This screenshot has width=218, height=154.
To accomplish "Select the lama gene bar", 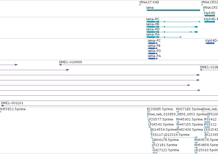I will [x=173, y=10].
